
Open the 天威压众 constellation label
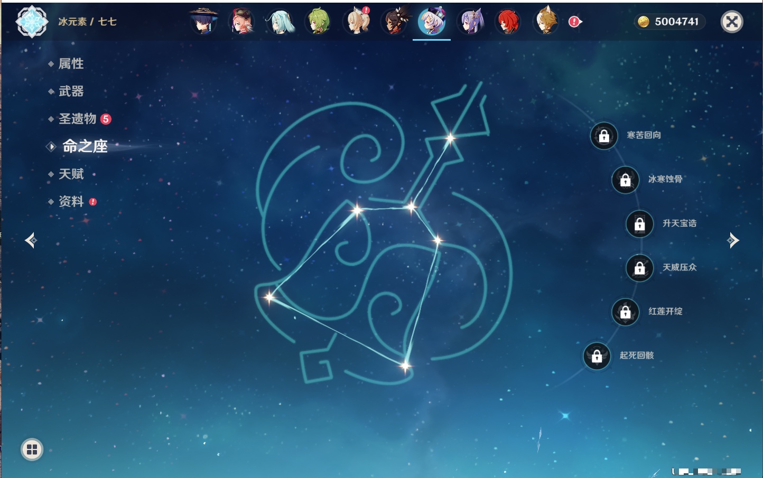[x=680, y=267]
